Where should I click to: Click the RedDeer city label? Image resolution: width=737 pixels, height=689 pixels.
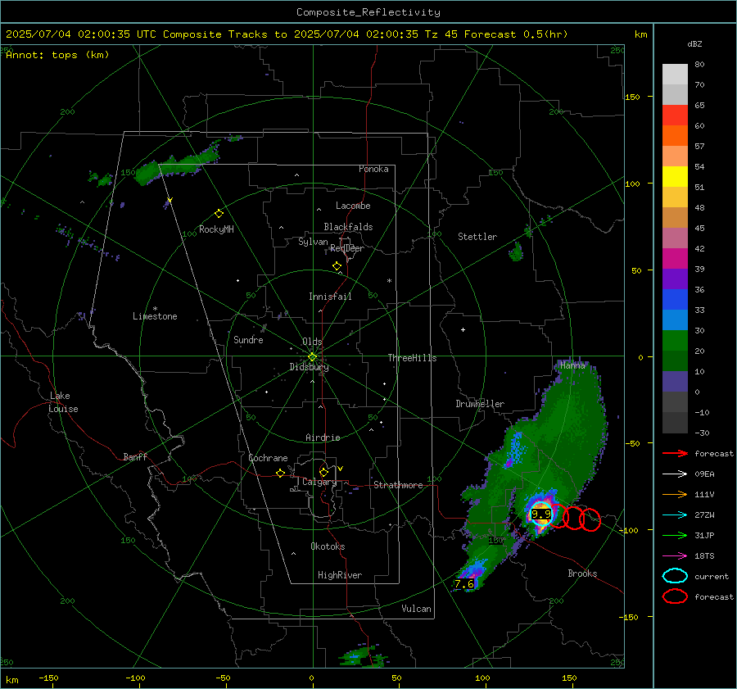coord(347,248)
